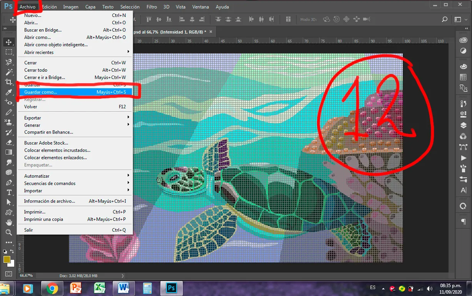This screenshot has height=296, width=472.
Task: Open the Swatches grid panel icon
Action: pyautogui.click(x=463, y=77)
